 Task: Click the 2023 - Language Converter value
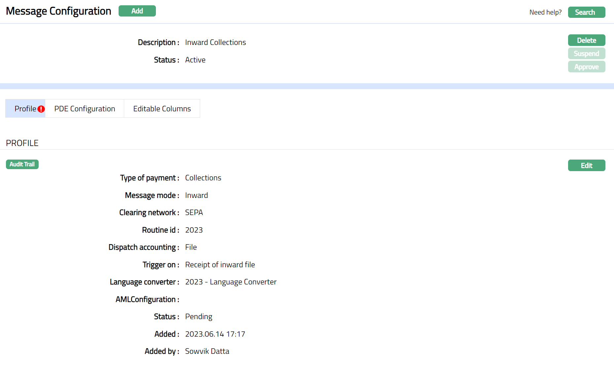point(231,282)
